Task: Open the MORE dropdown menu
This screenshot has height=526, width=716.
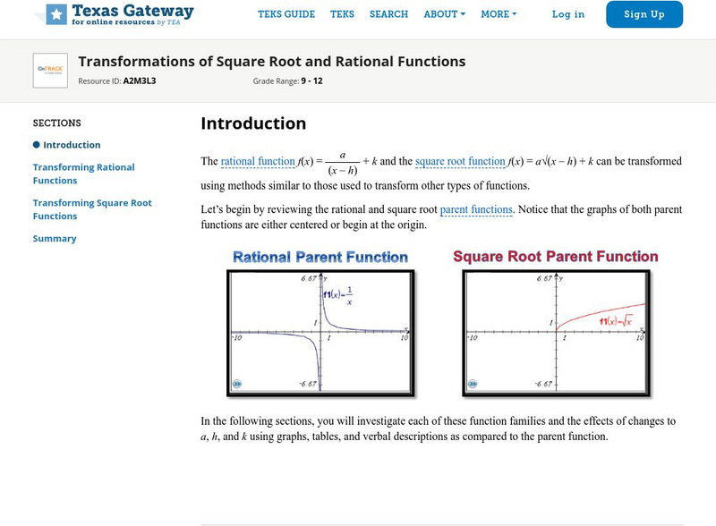Action: click(496, 14)
